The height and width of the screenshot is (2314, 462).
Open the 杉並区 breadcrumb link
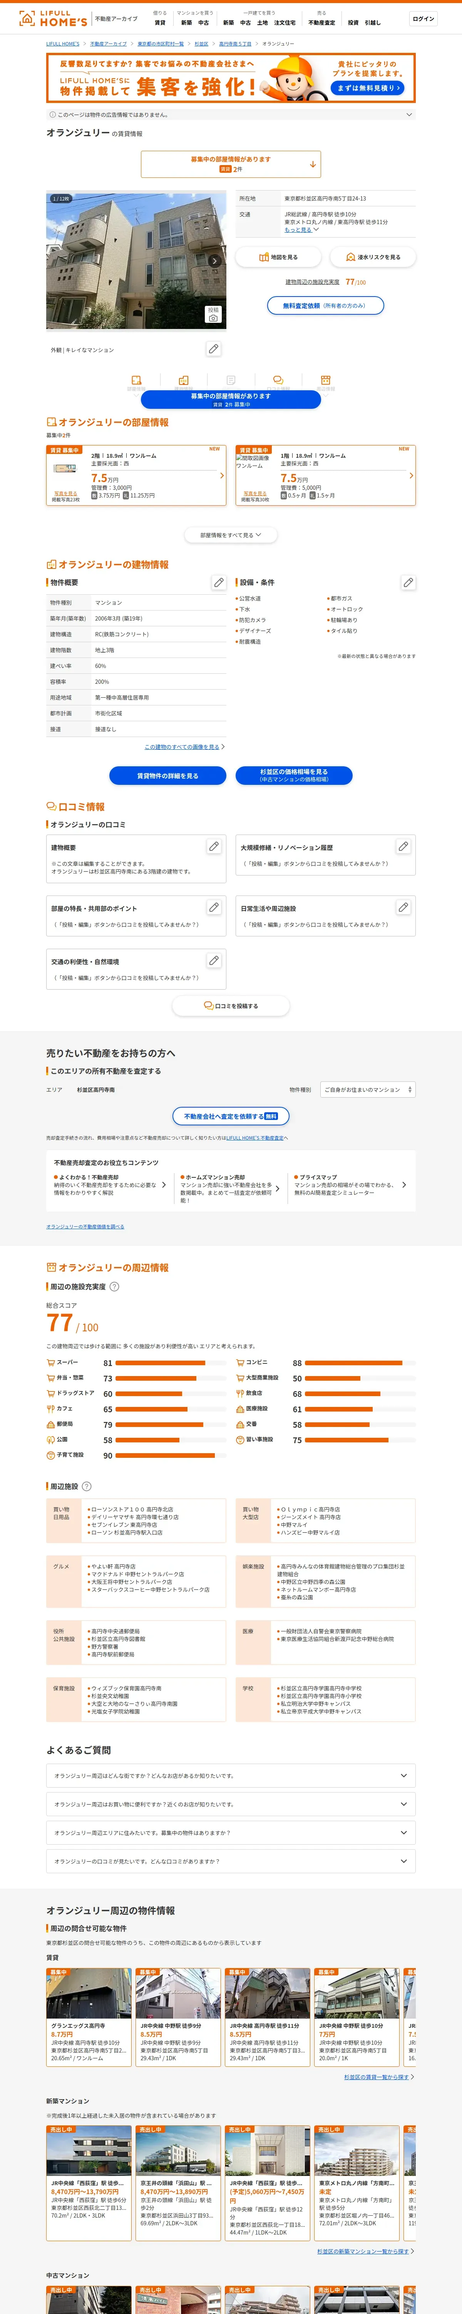[x=201, y=44]
